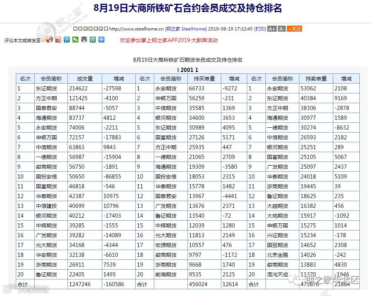Viewport: 371px width, 296px height.
Task: Click total long change 12614
Action: pos(230,284)
